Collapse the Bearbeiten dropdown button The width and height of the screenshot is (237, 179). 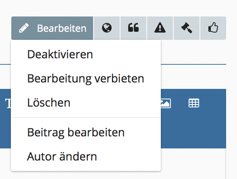[x=52, y=28]
